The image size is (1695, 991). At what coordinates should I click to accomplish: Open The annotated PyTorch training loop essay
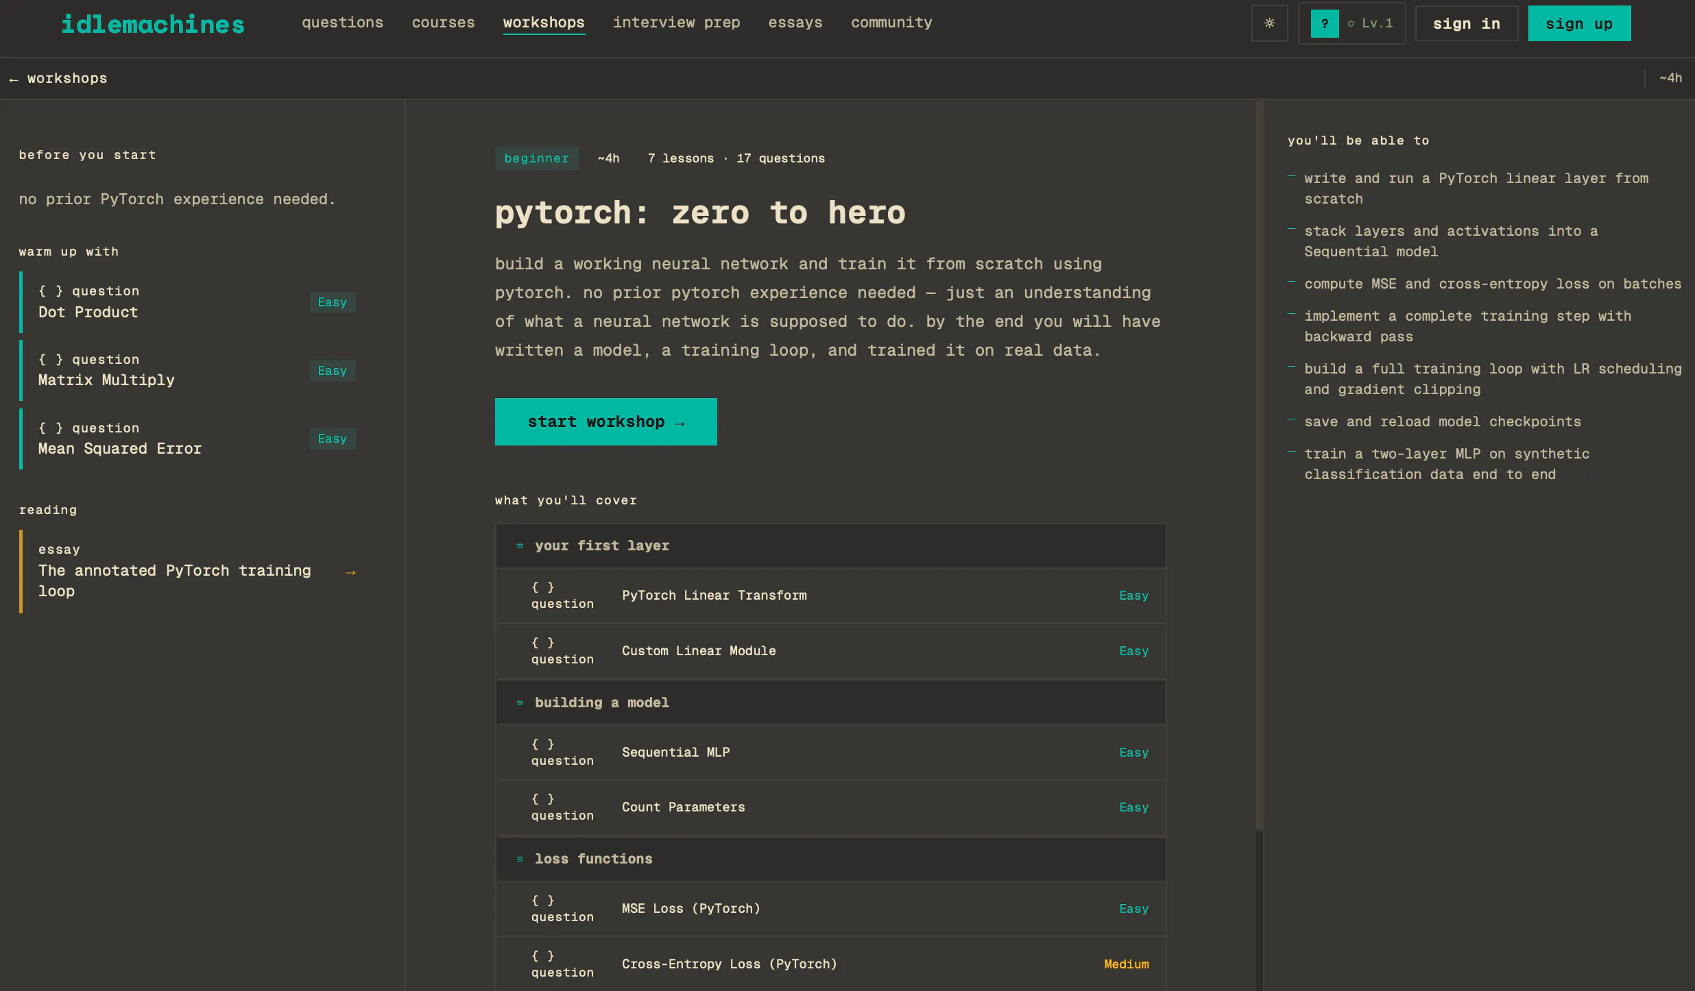point(187,571)
